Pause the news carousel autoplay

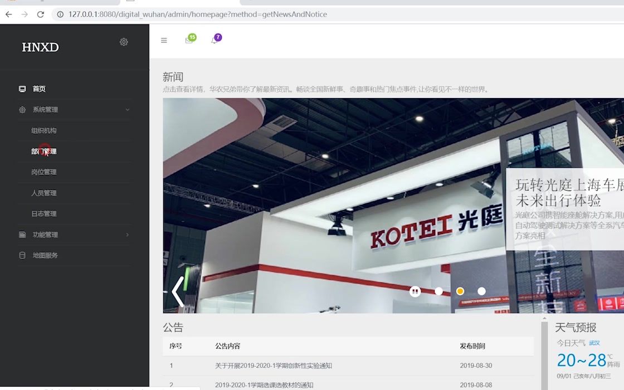415,291
